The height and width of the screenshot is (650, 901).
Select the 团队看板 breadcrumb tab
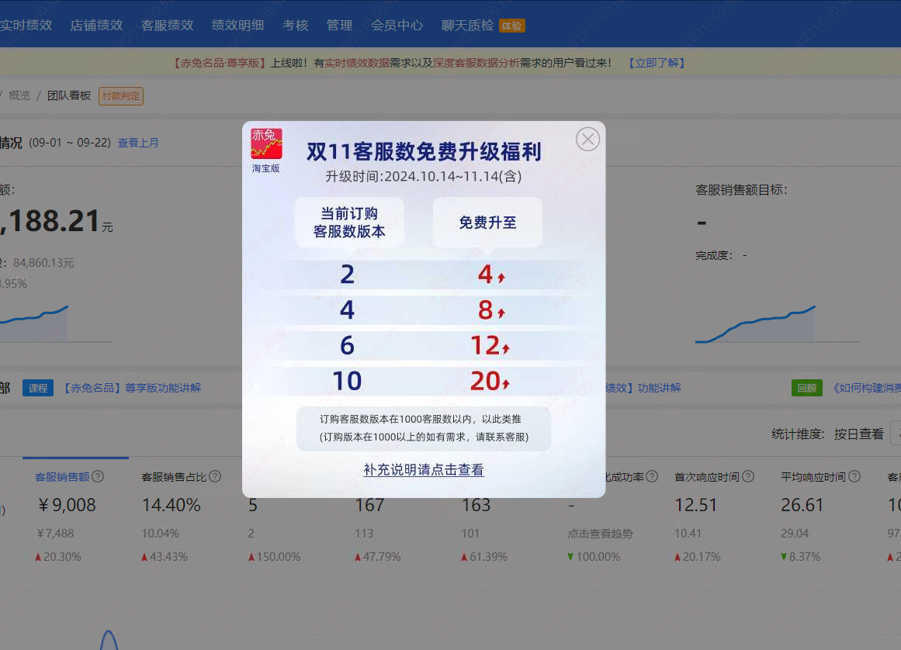pyautogui.click(x=69, y=95)
